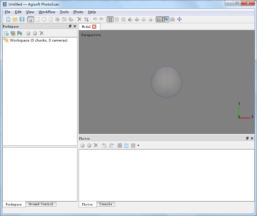257x216 pixels.
Task: Undock the Photos panel with the float icon
Action: click(247, 138)
